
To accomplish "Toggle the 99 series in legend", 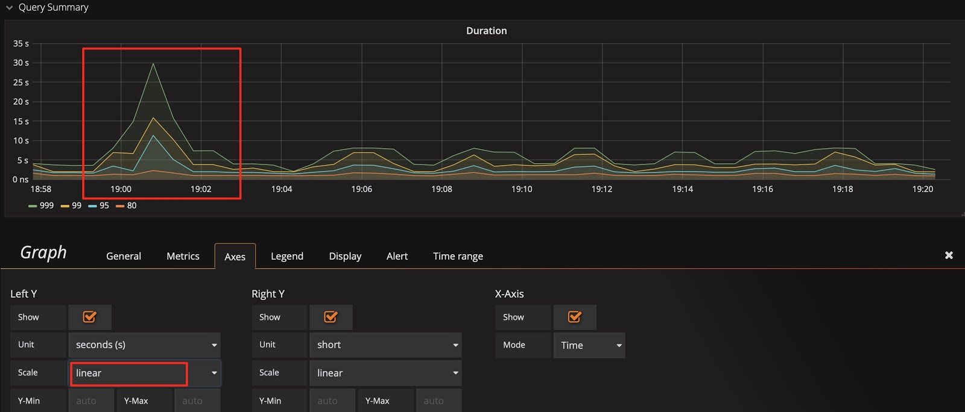I will [x=71, y=205].
